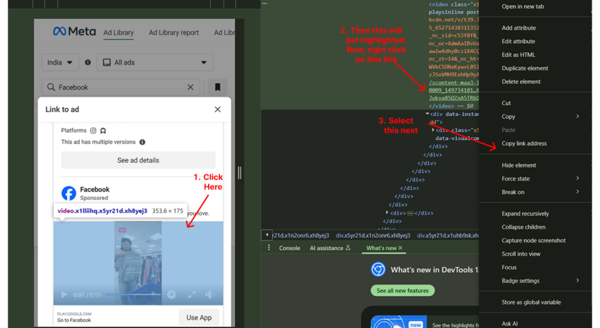This screenshot has width=600, height=328.
Task: Open the multiple versions info icon
Action: click(x=142, y=142)
